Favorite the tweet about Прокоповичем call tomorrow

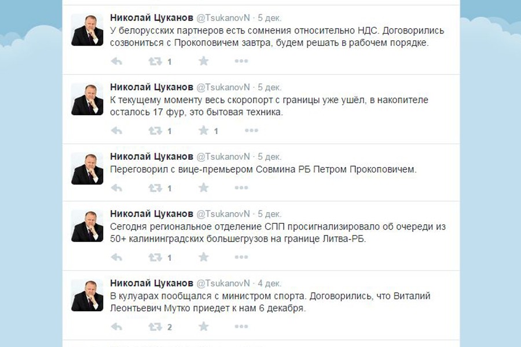(x=203, y=61)
